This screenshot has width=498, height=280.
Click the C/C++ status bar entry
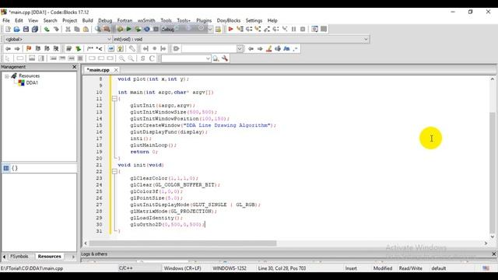(126, 268)
